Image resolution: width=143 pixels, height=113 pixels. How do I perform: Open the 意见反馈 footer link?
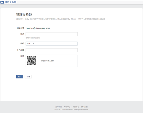[84, 107]
